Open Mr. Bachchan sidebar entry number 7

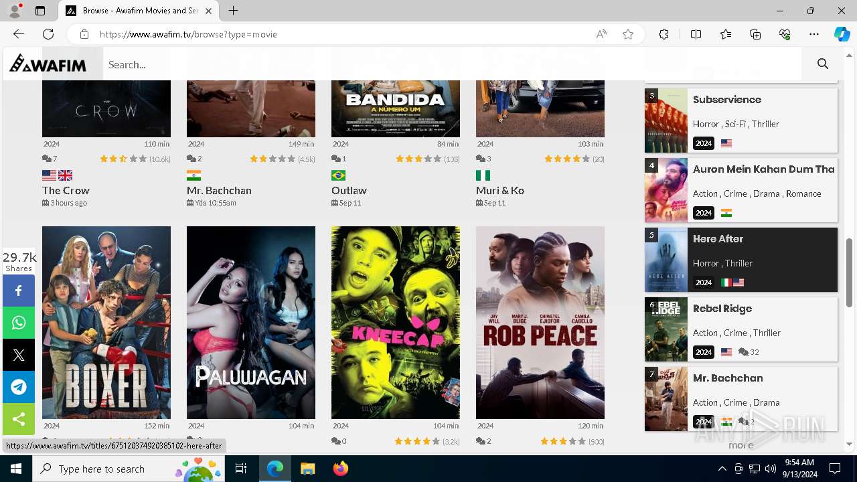[728, 378]
